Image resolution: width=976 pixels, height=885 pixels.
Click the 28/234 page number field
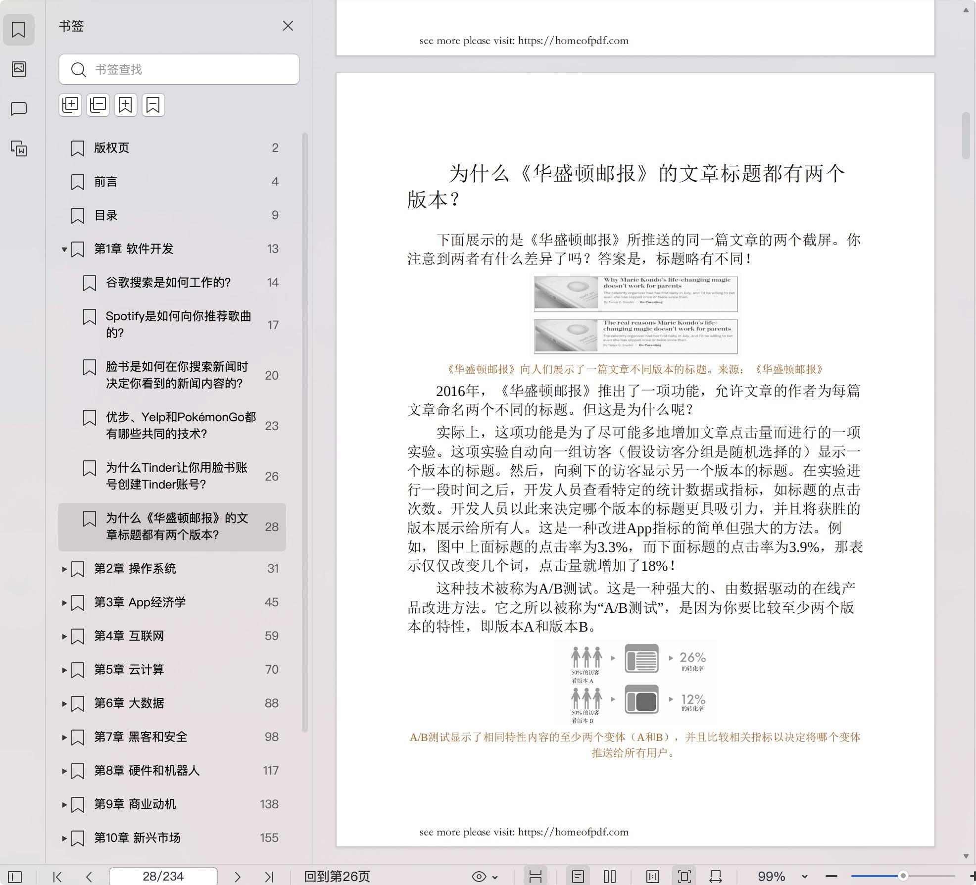coord(163,876)
